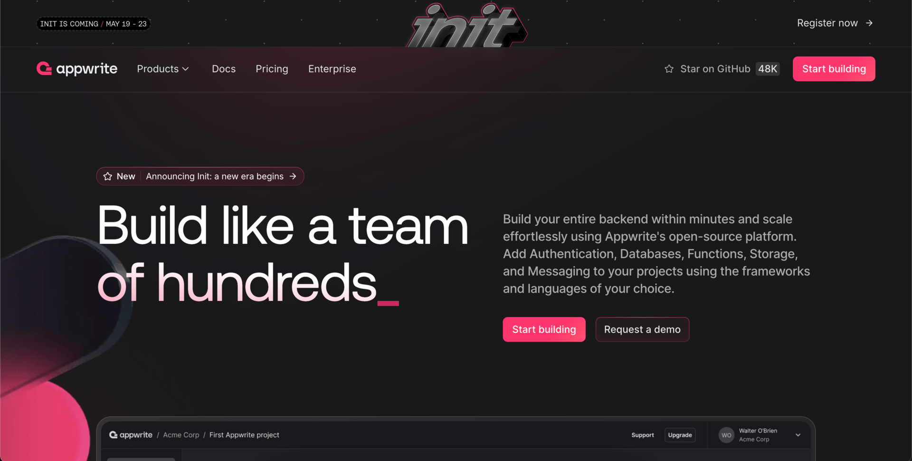Click the WO user avatar
Image resolution: width=912 pixels, height=461 pixels.
tap(726, 435)
